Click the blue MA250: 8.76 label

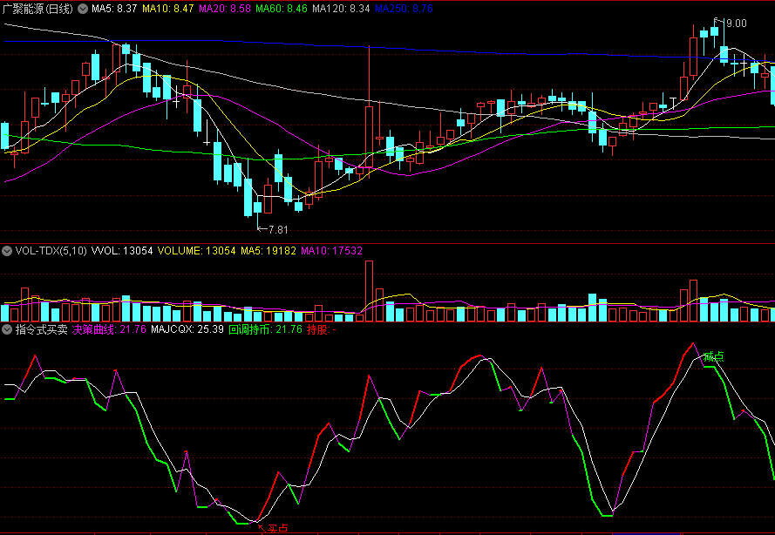pyautogui.click(x=404, y=9)
